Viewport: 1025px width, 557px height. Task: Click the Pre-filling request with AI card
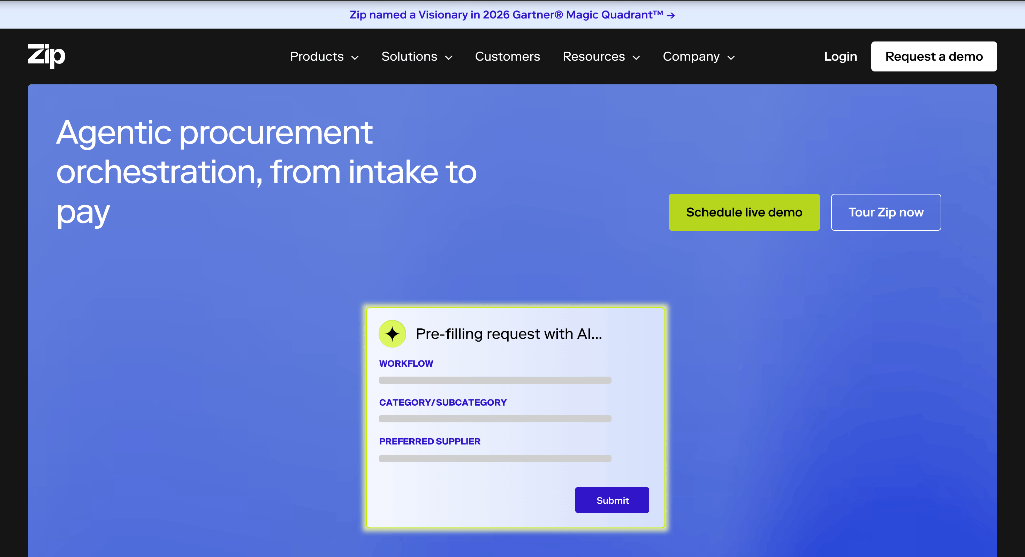click(516, 418)
